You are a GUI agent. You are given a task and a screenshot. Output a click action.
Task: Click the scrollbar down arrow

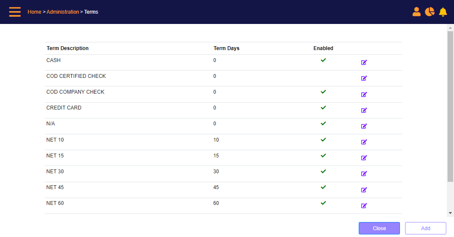[x=450, y=213]
